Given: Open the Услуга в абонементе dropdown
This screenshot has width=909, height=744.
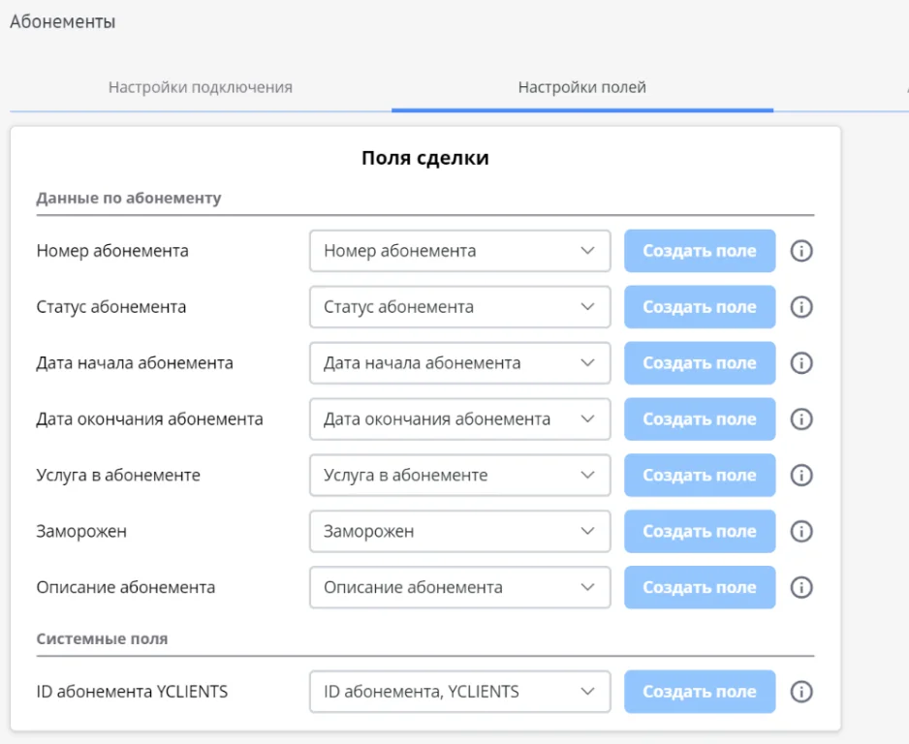Looking at the screenshot, I should point(459,475).
